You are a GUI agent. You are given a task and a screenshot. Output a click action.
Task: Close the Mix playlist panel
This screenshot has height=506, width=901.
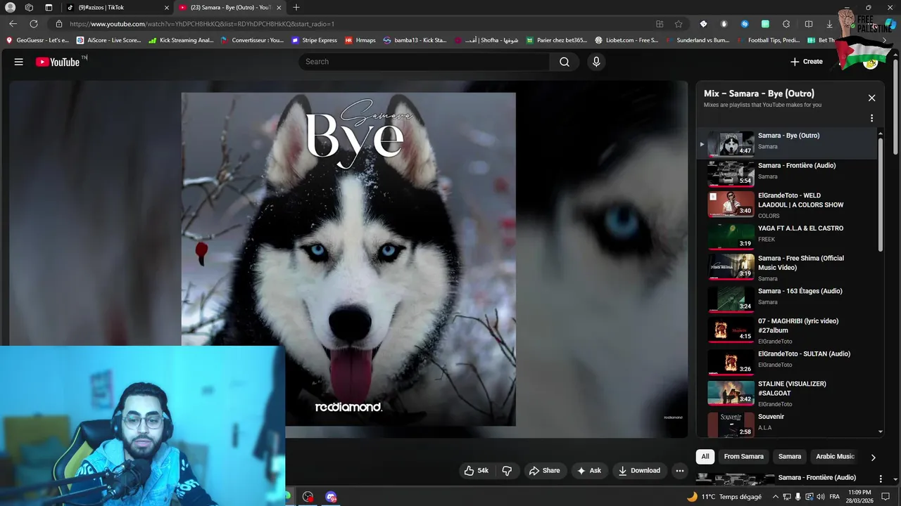point(871,98)
